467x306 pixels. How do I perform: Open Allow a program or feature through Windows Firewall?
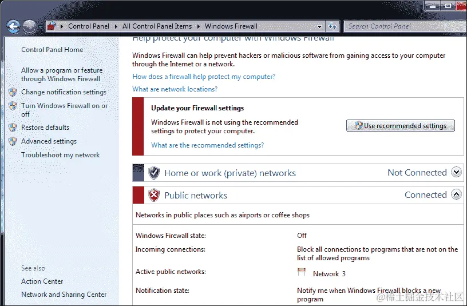62,74
